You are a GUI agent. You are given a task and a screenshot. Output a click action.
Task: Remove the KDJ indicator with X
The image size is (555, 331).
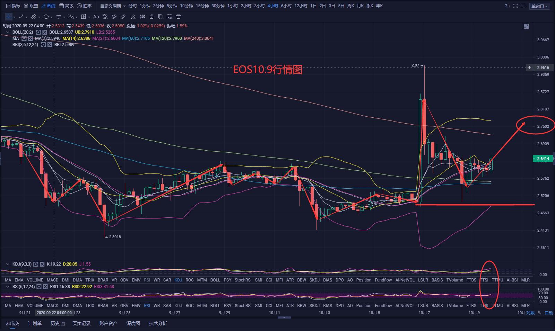42,264
